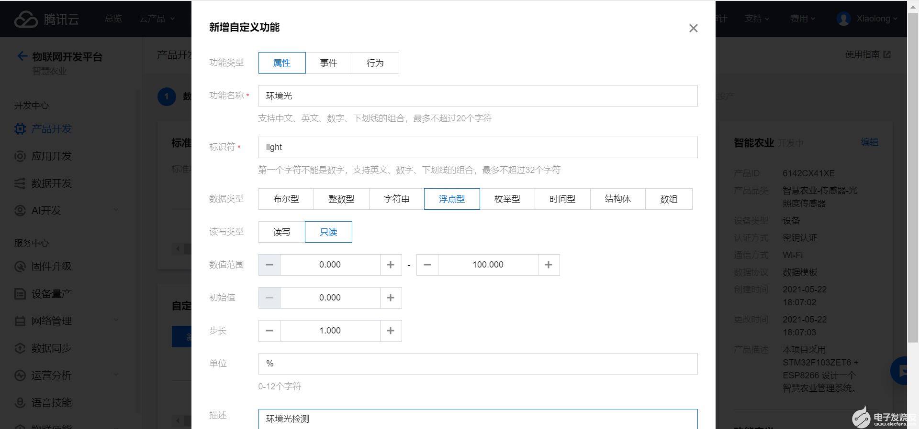This screenshot has height=429, width=919.
Task: Choose 枚举型 data type
Action: (507, 199)
